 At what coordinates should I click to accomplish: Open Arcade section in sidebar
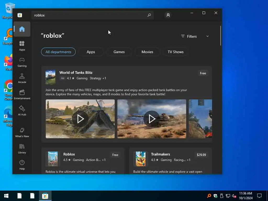(22, 78)
